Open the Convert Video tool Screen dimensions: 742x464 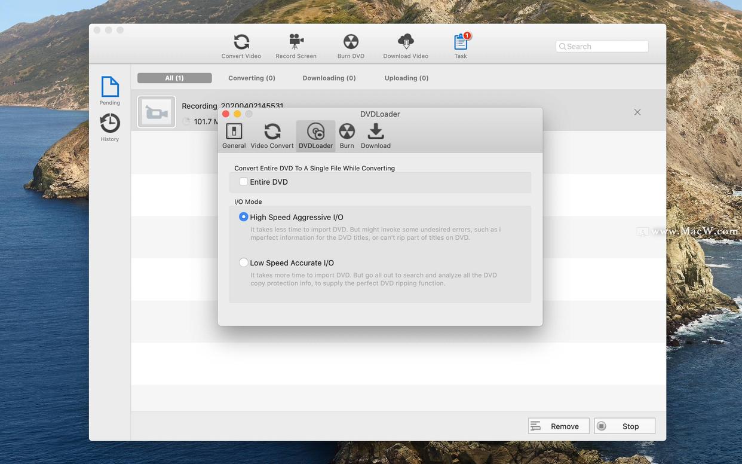[241, 46]
